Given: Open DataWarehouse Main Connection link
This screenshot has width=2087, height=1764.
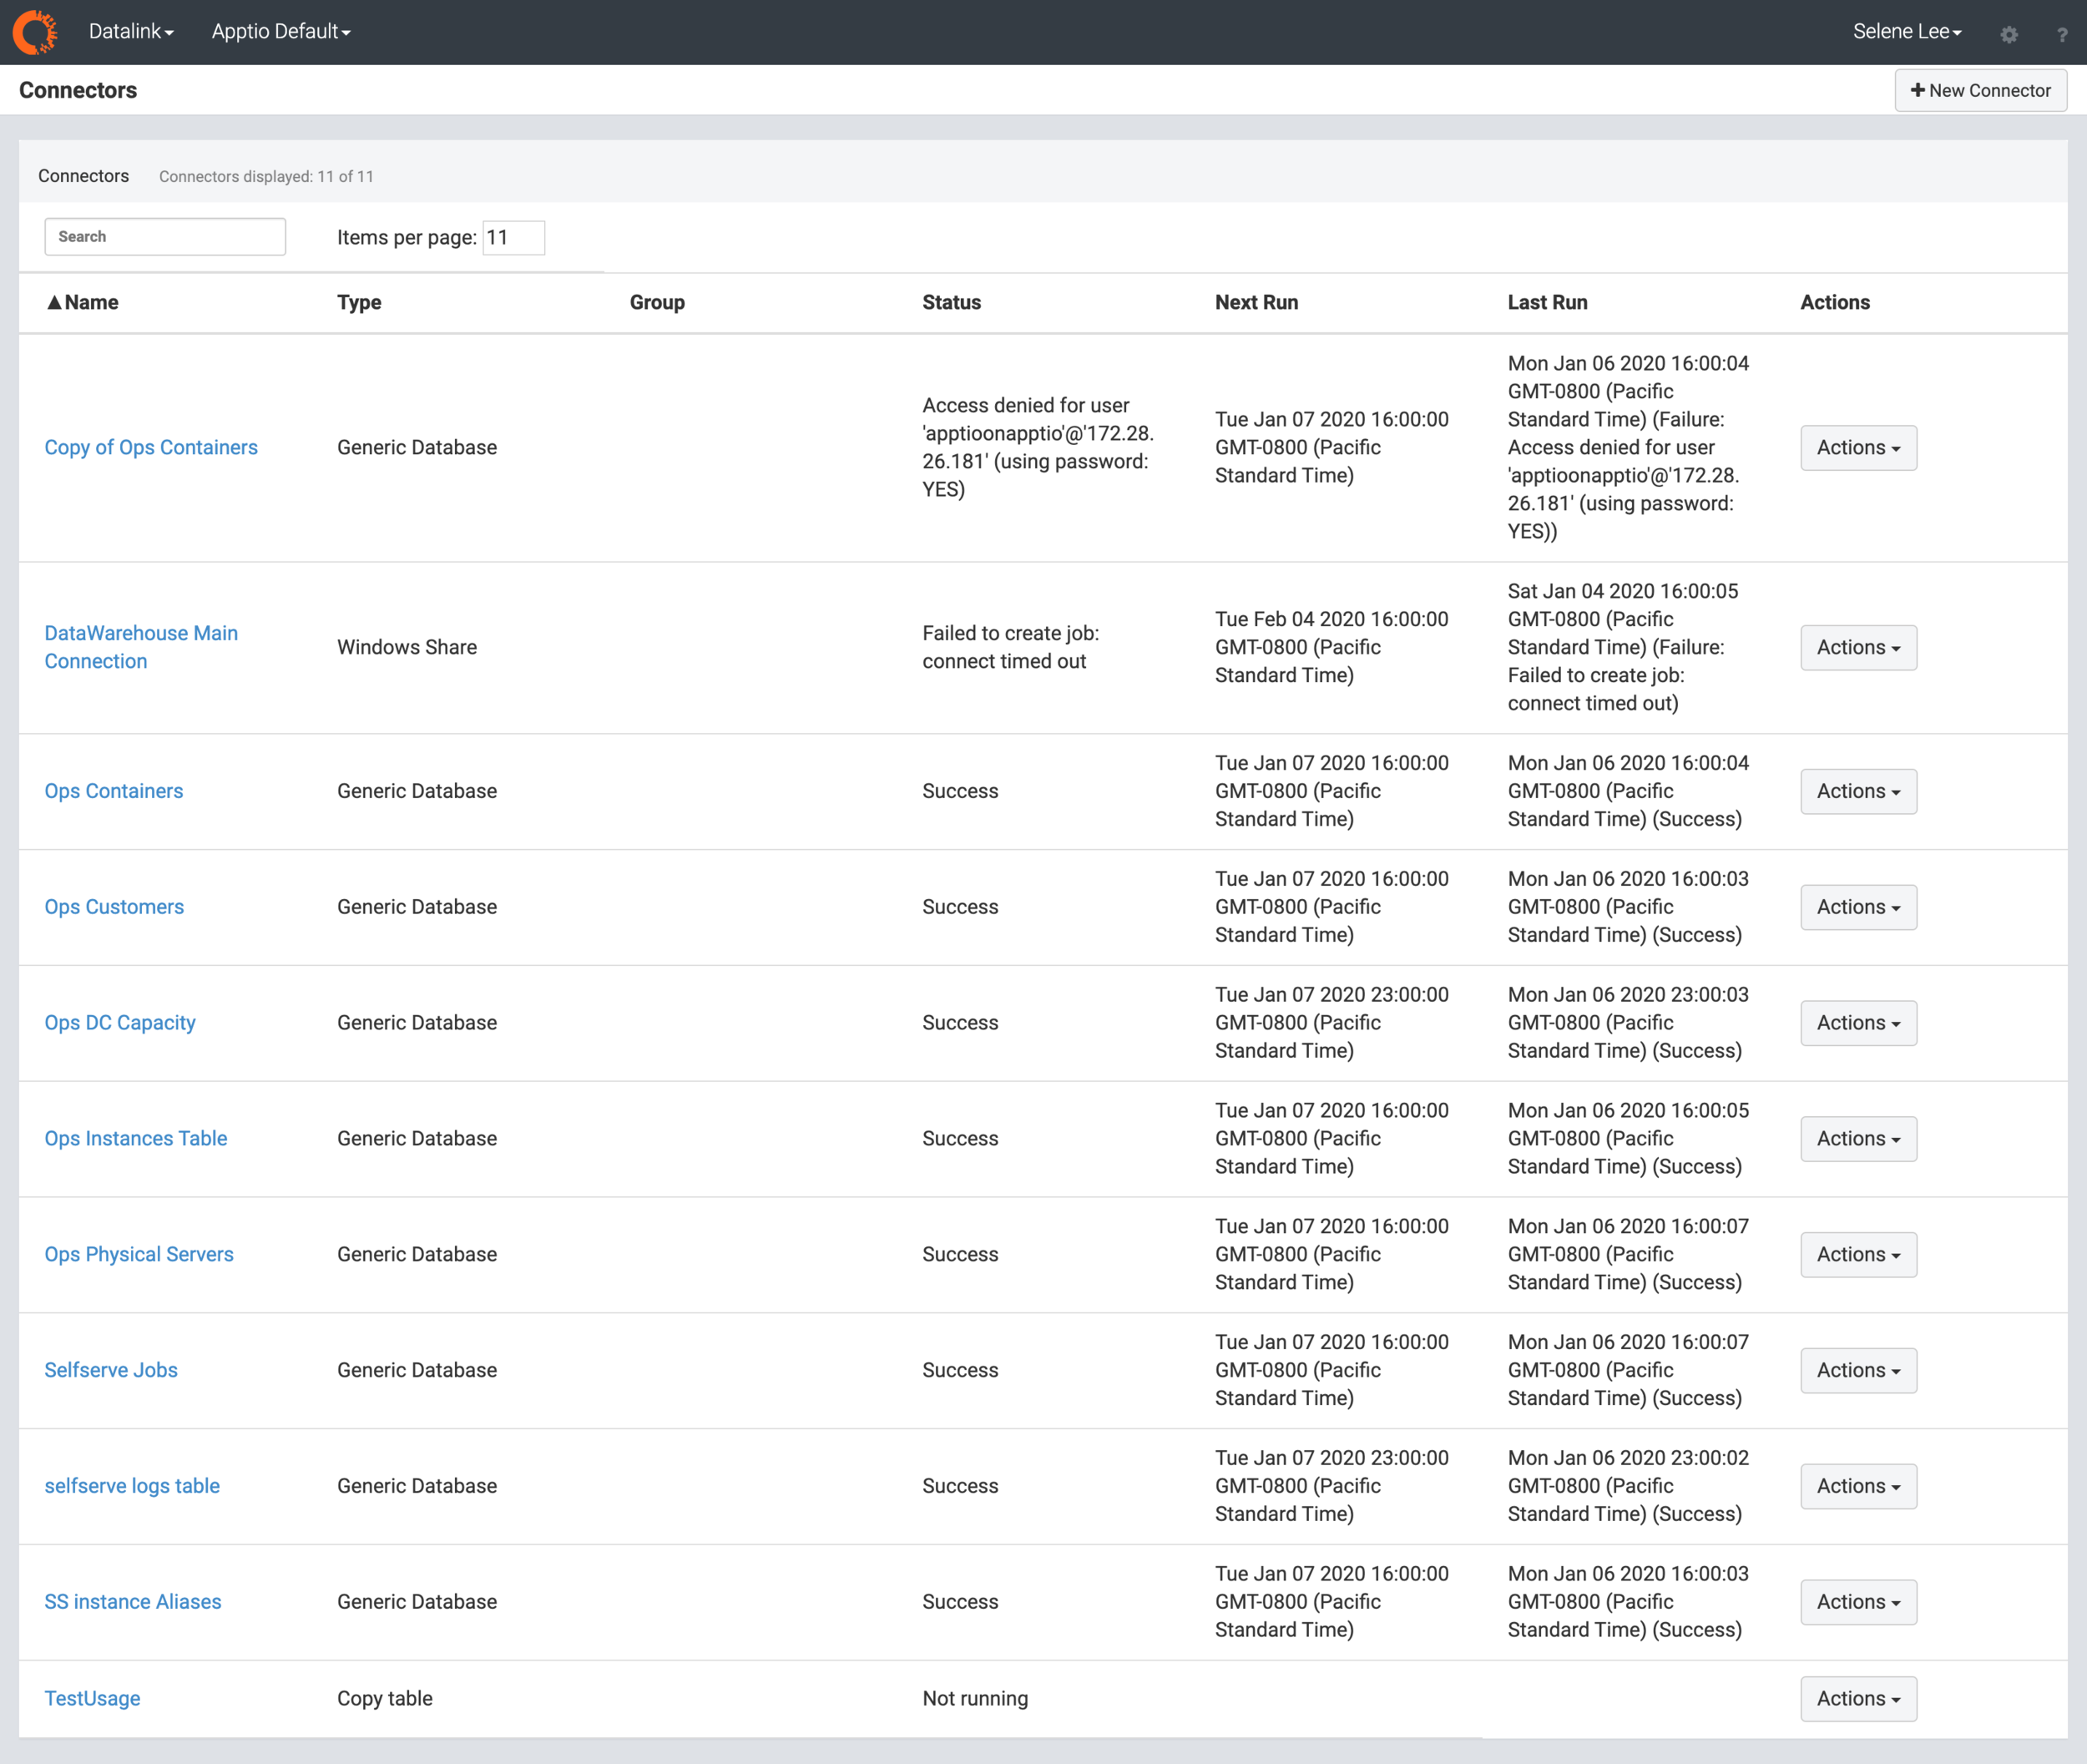Looking at the screenshot, I should point(141,647).
